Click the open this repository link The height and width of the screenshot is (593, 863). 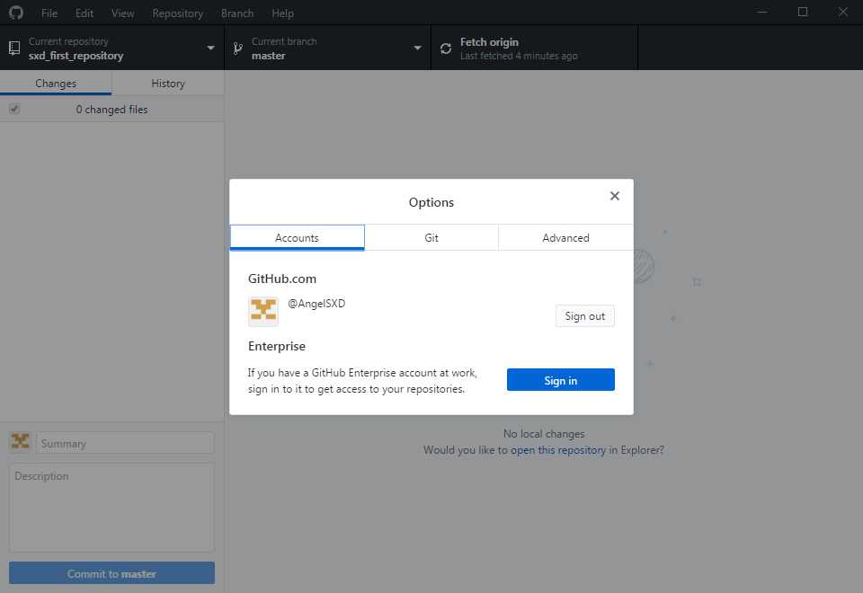pos(558,450)
